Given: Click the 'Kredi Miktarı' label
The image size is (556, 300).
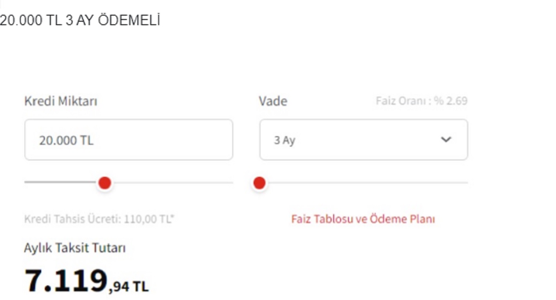Looking at the screenshot, I should tap(61, 101).
